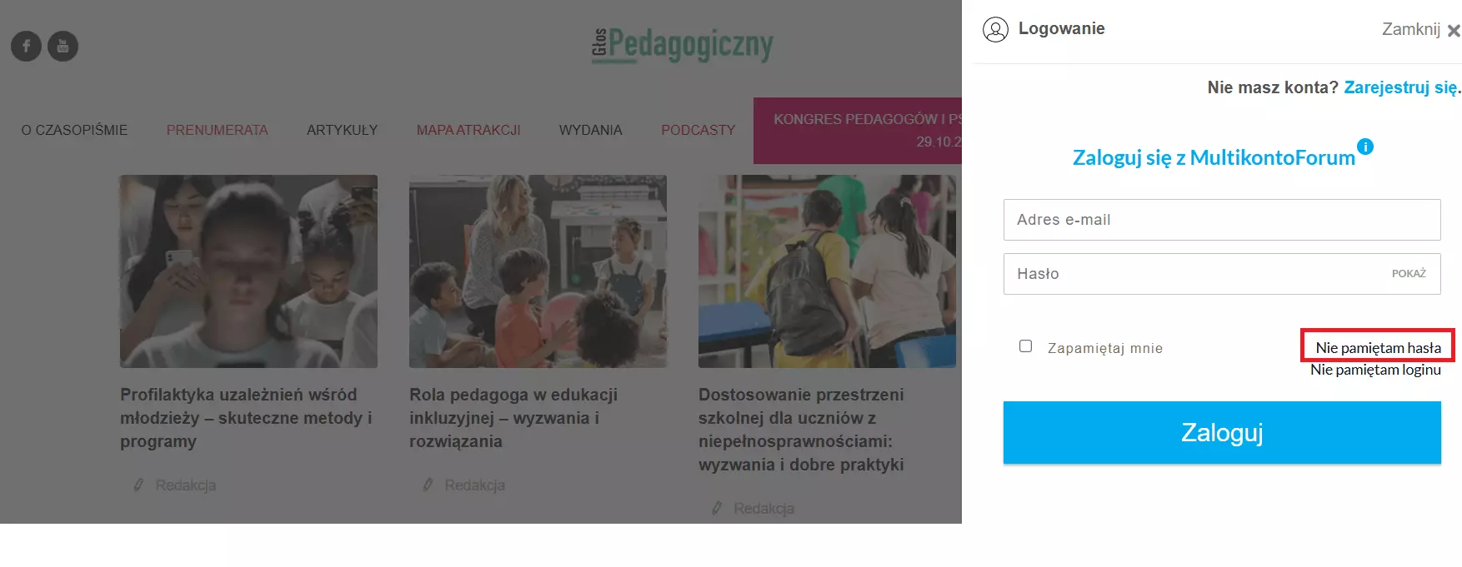Follow the Zarejestruj się link
The height and width of the screenshot is (567, 1462).
[1400, 87]
